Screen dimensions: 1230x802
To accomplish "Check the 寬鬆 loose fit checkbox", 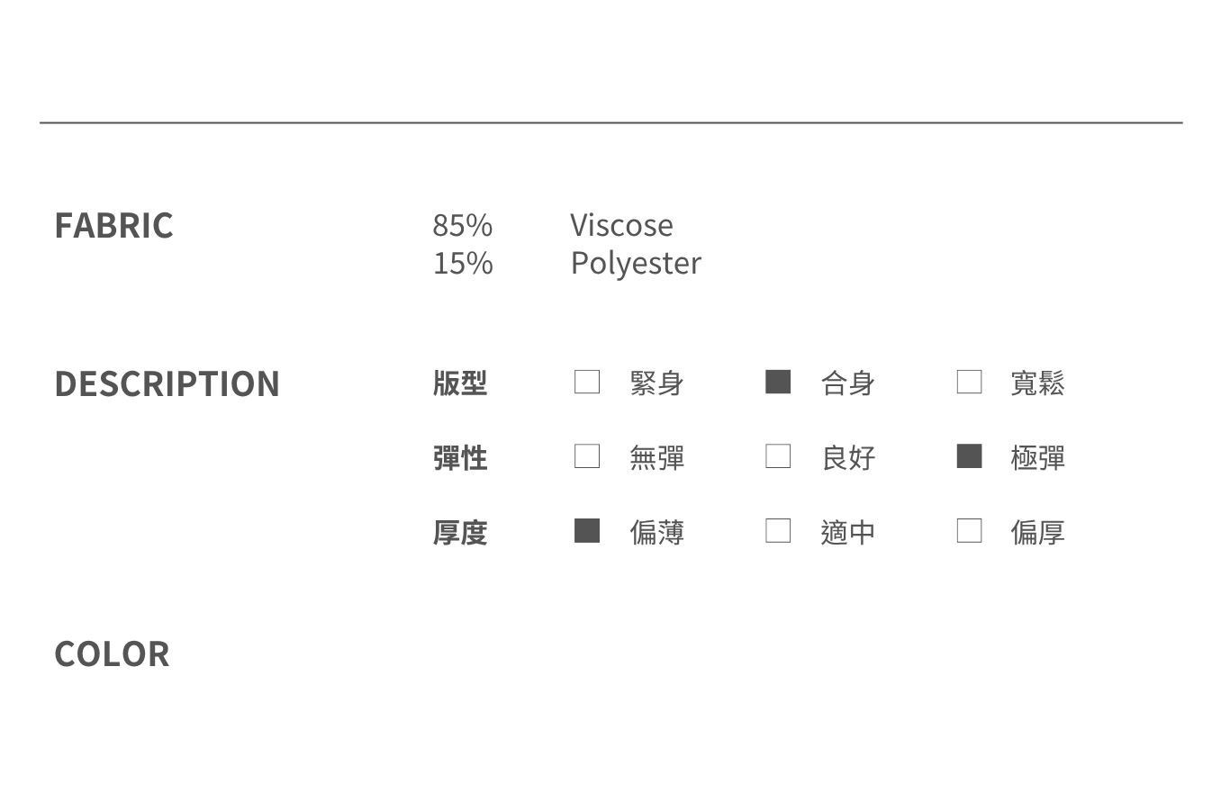I will (x=969, y=382).
